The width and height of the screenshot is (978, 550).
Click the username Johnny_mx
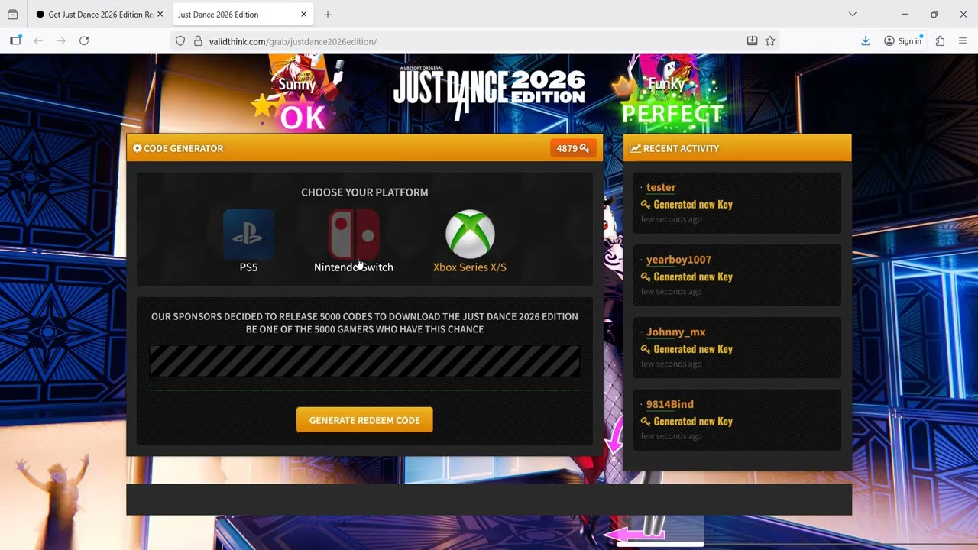[x=675, y=332]
